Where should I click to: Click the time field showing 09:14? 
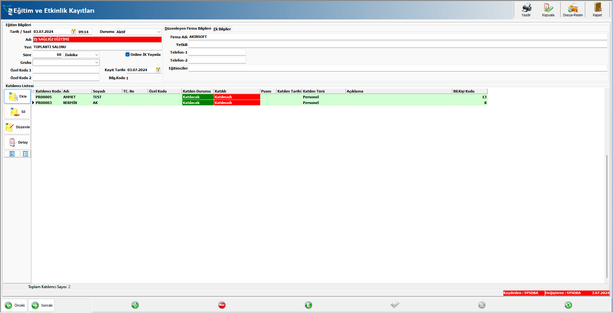tap(85, 32)
